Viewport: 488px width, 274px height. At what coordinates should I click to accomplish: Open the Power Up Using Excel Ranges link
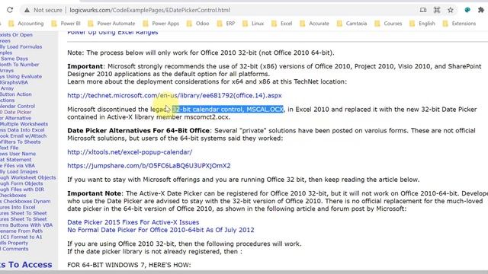pos(113,32)
